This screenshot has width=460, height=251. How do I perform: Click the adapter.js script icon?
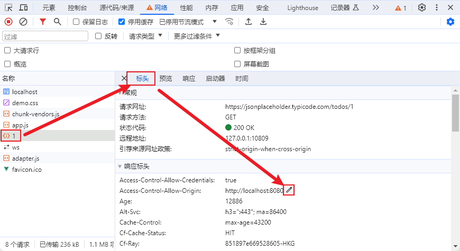(x=6, y=158)
